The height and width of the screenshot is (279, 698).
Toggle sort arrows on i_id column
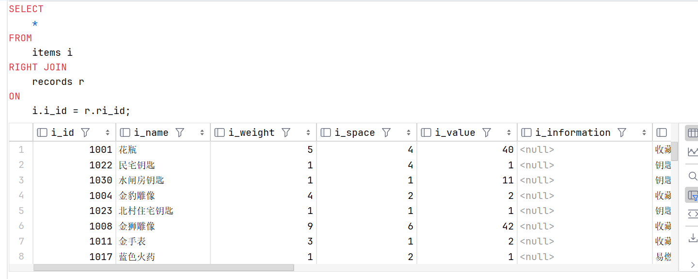[108, 132]
